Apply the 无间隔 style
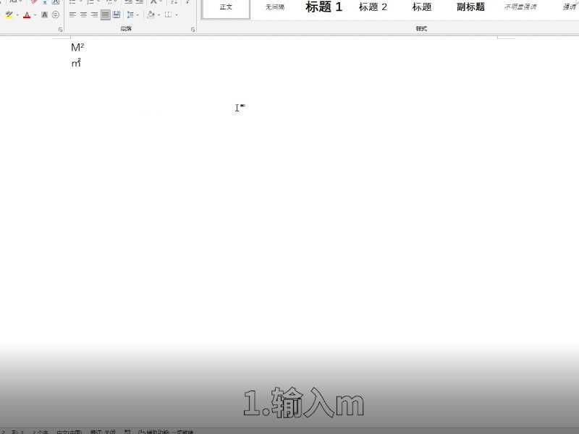Viewport: 579px width, 434px height. click(277, 7)
